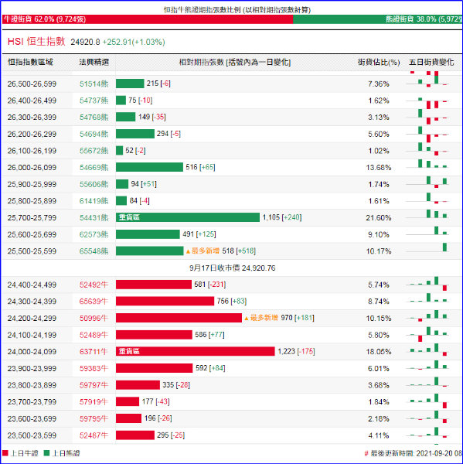Select index range 26,500-26,599
463x464 pixels.
(x=32, y=84)
